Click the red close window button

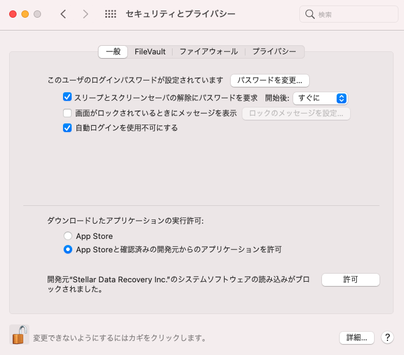pyautogui.click(x=13, y=14)
